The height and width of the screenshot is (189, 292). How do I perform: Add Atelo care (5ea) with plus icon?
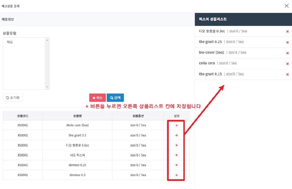(x=177, y=125)
